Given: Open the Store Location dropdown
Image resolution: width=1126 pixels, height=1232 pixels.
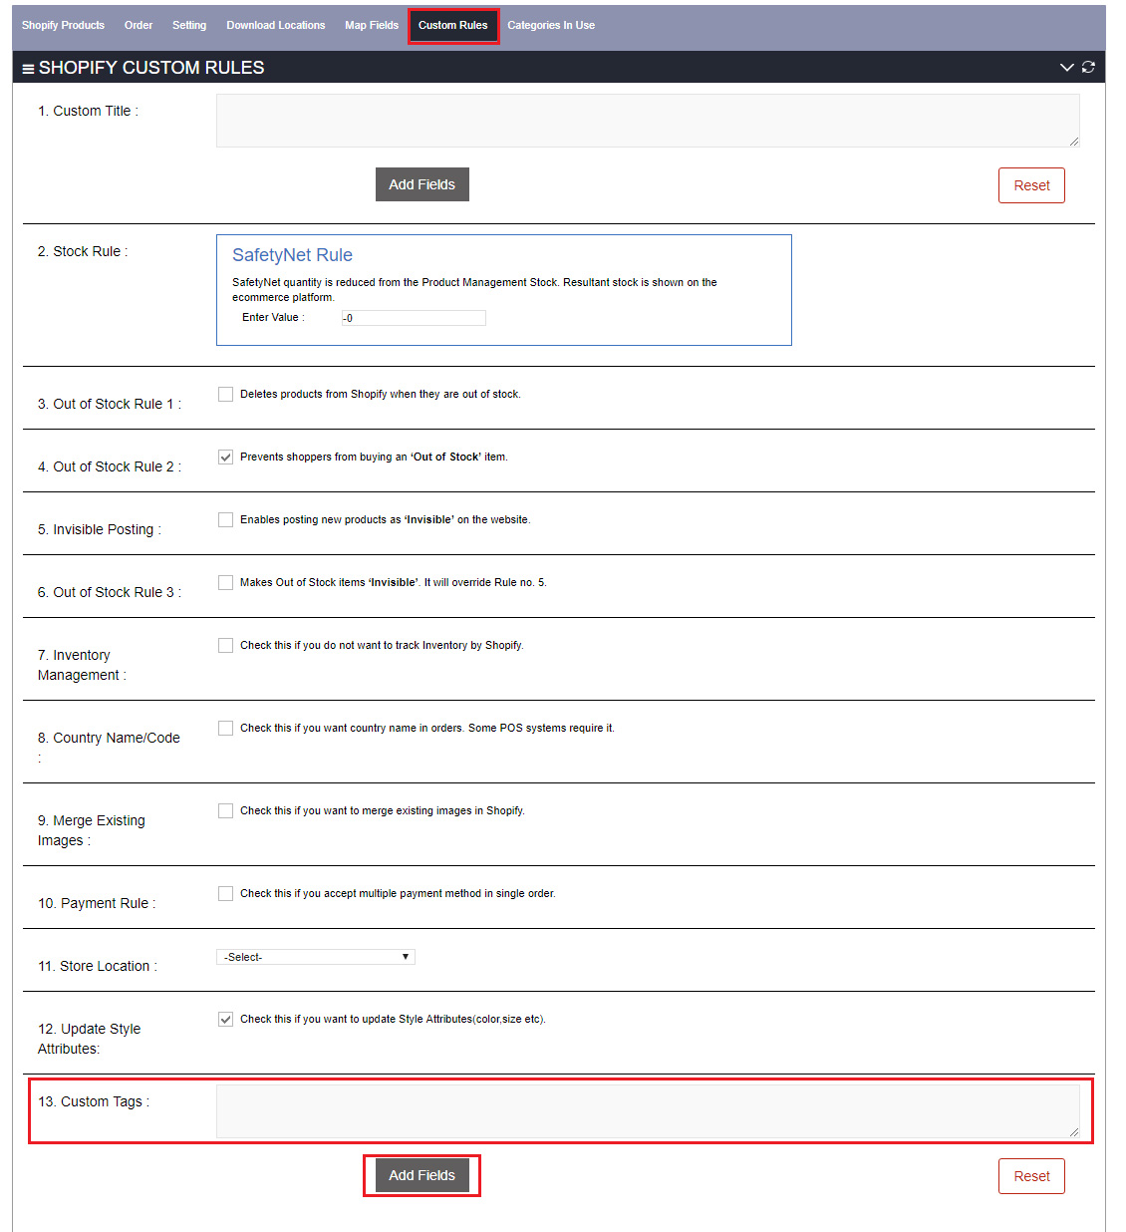Looking at the screenshot, I should coord(316,957).
